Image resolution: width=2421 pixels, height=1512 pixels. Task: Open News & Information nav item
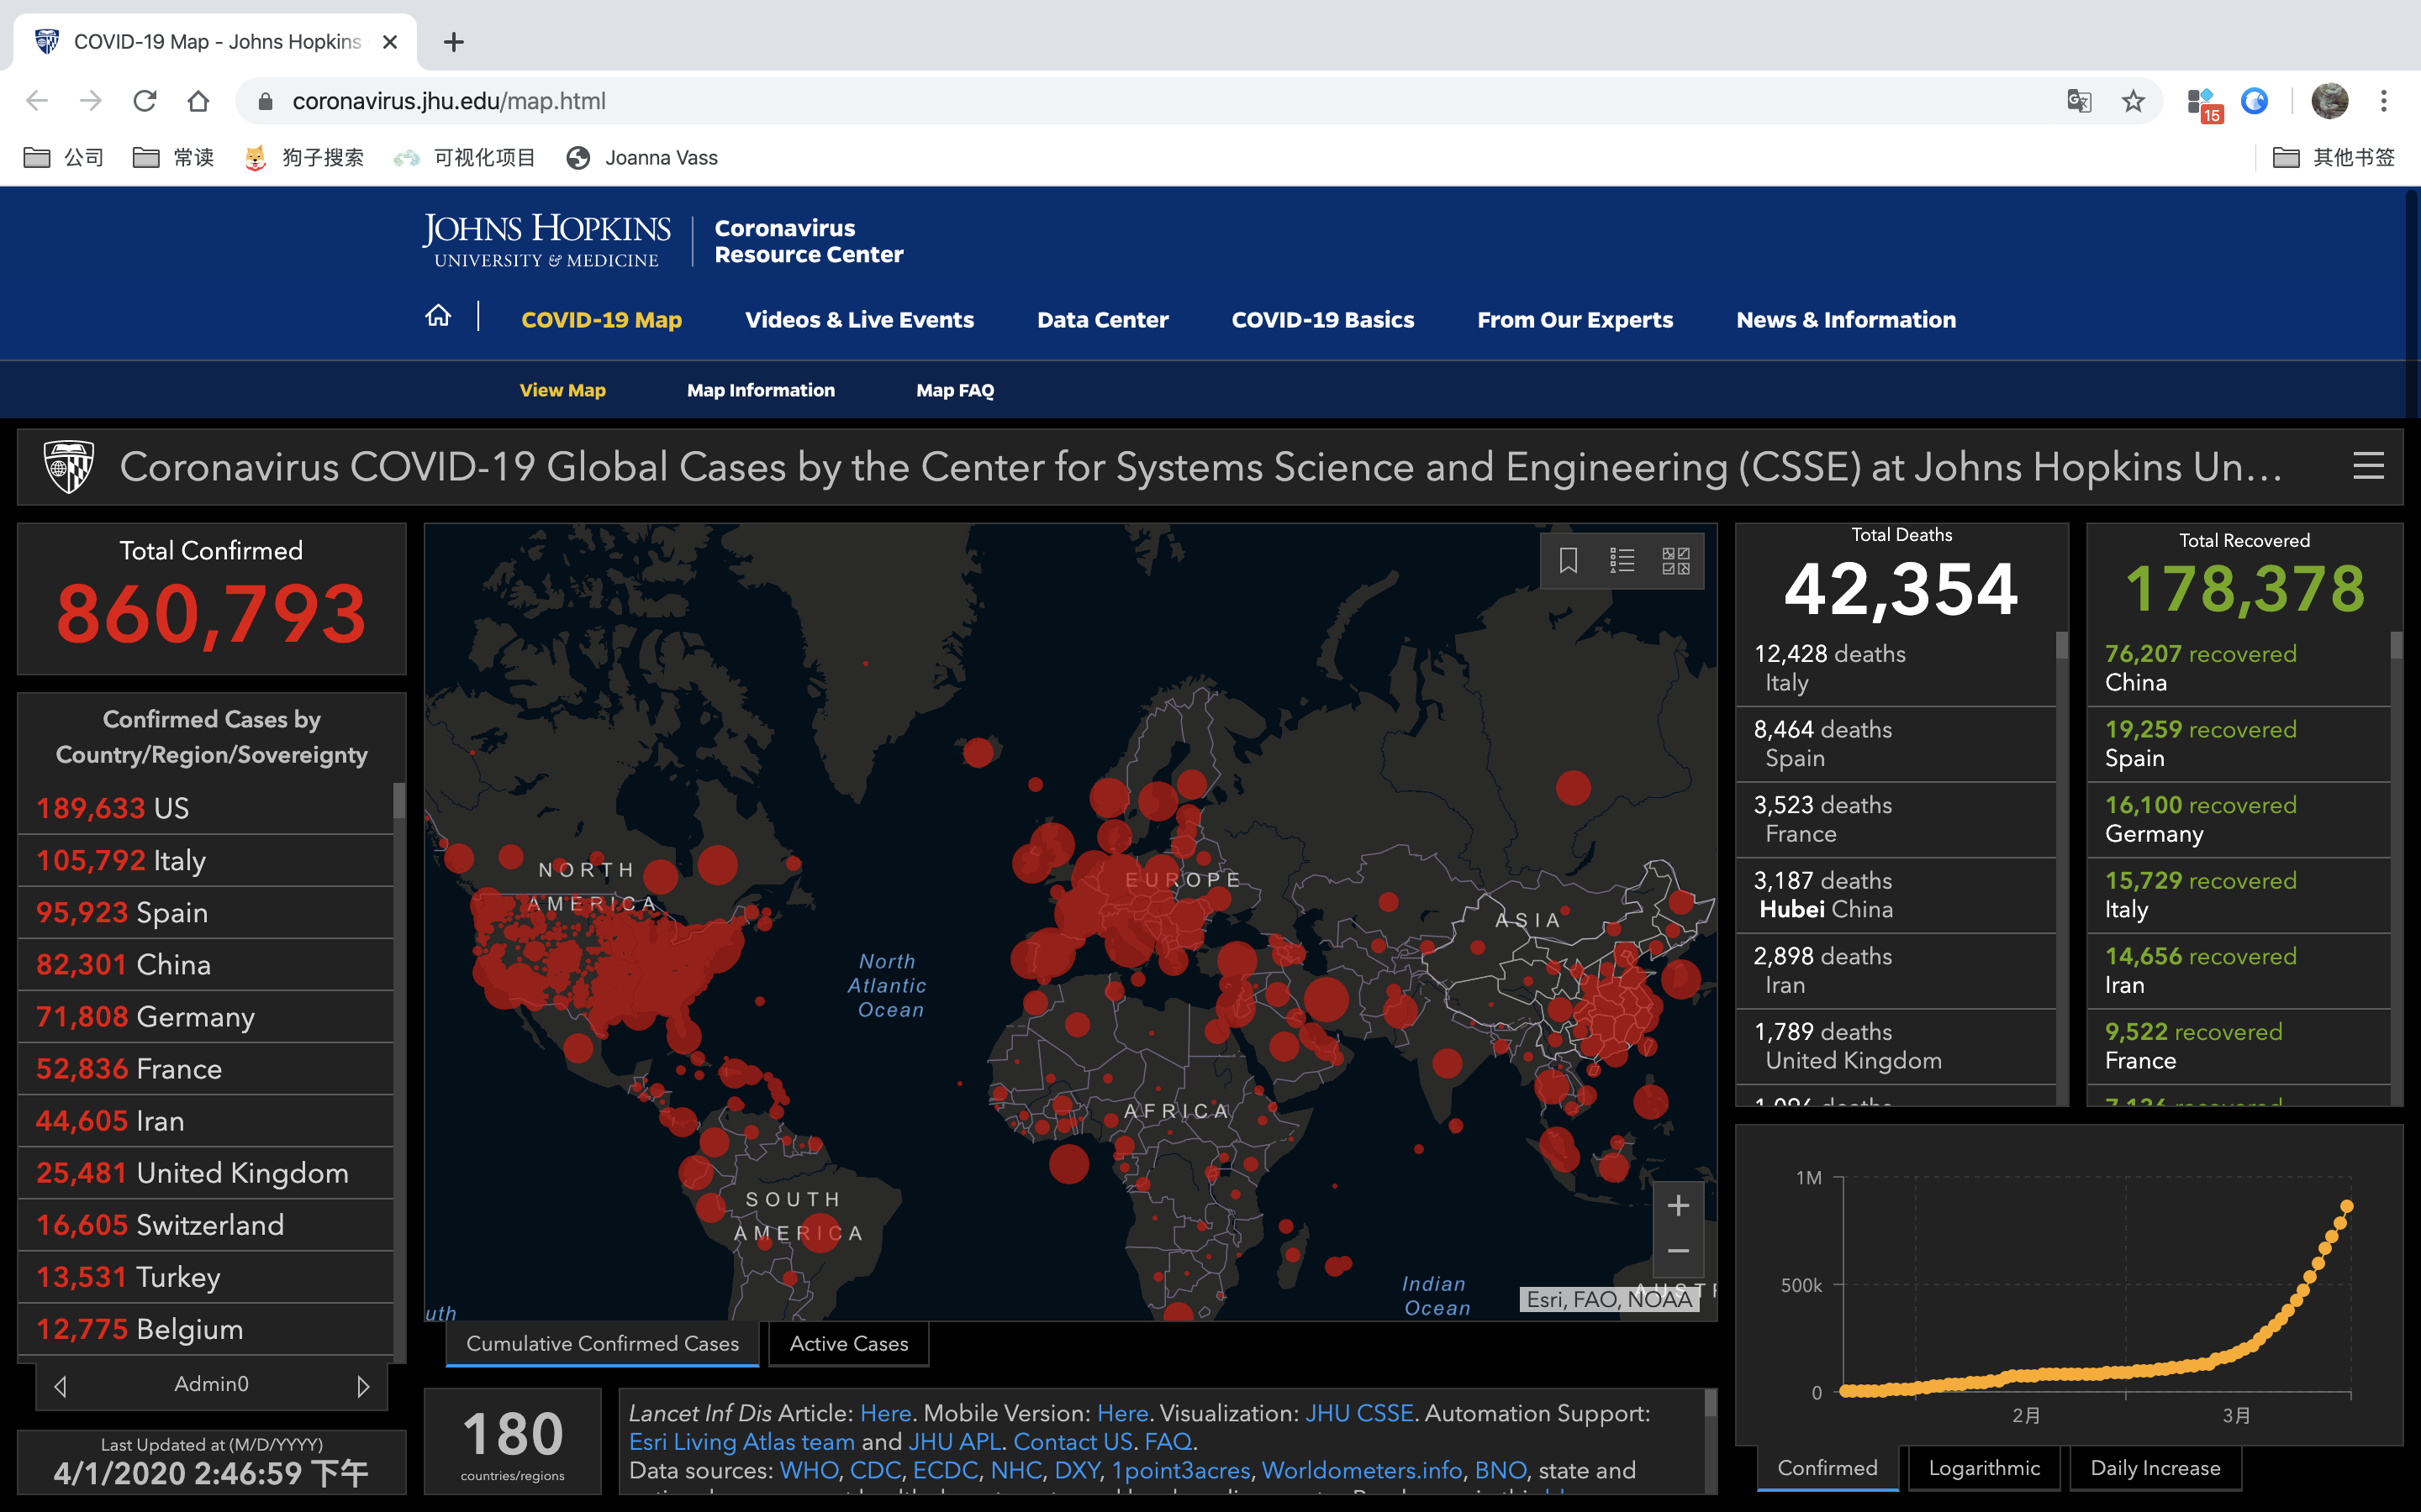(x=1846, y=320)
